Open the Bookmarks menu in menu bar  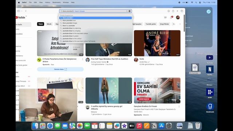coord(57,3)
